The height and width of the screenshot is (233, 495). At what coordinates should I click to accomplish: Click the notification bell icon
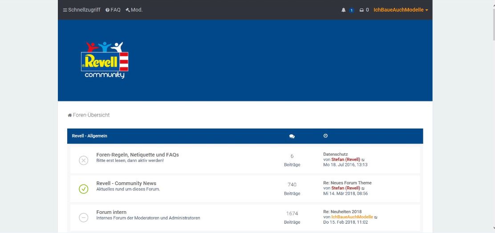tap(344, 10)
